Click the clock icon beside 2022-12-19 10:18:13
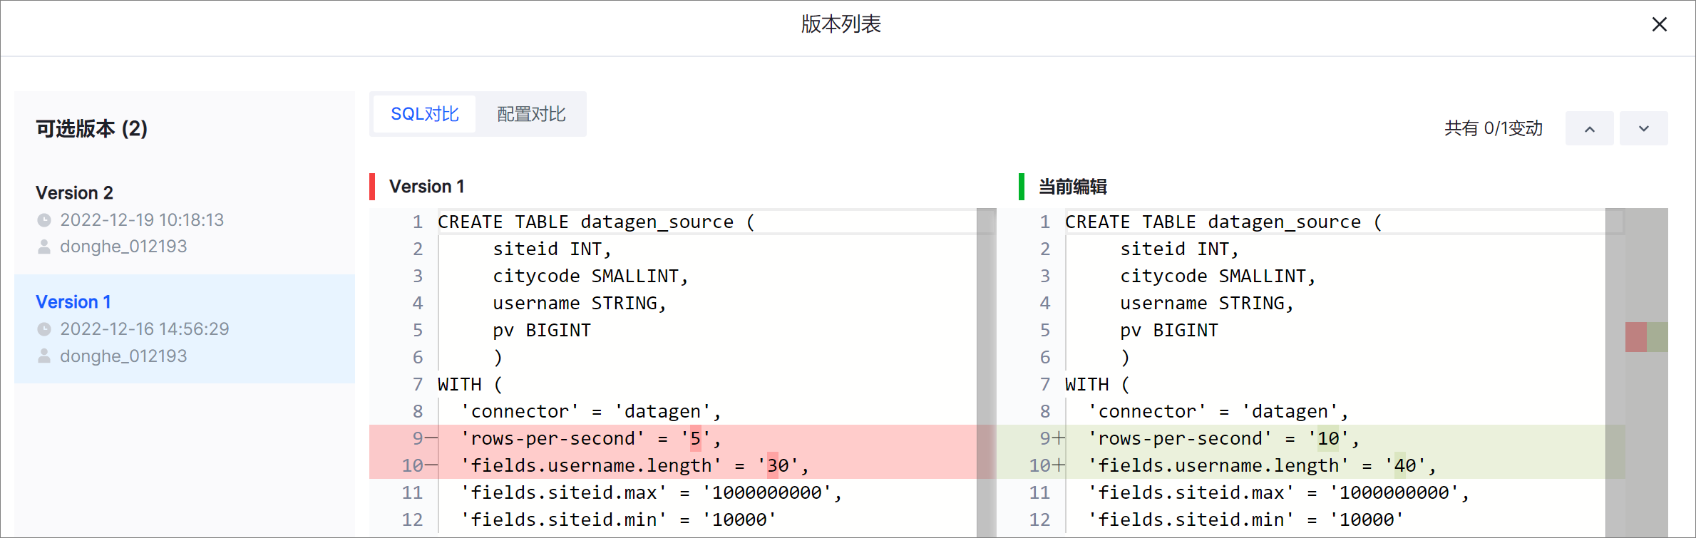Screen dimensions: 1696x538 [x=44, y=220]
